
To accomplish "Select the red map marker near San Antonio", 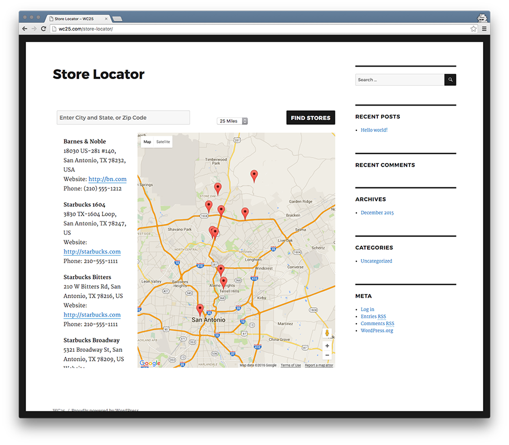I will pos(200,307).
